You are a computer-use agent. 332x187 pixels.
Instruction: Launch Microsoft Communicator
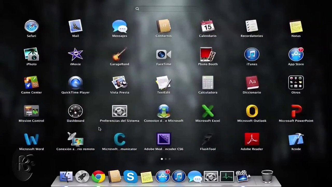tap(120, 140)
